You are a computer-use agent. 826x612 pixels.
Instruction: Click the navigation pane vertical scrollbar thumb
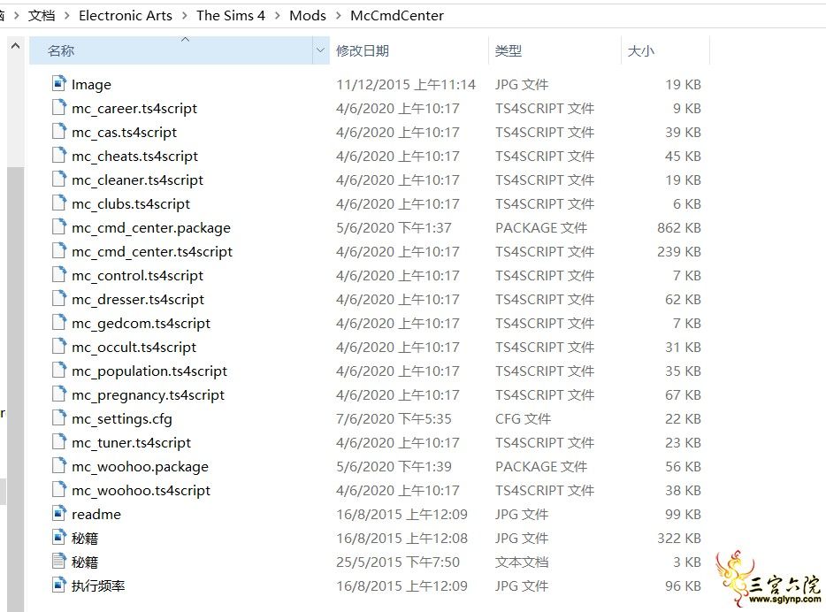15,389
